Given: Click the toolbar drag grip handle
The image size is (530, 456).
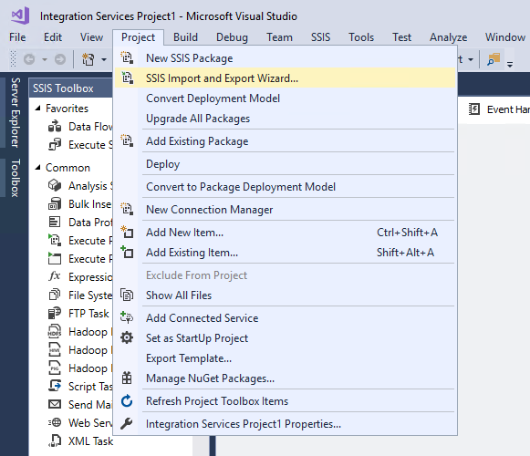Looking at the screenshot, I should point(13,59).
